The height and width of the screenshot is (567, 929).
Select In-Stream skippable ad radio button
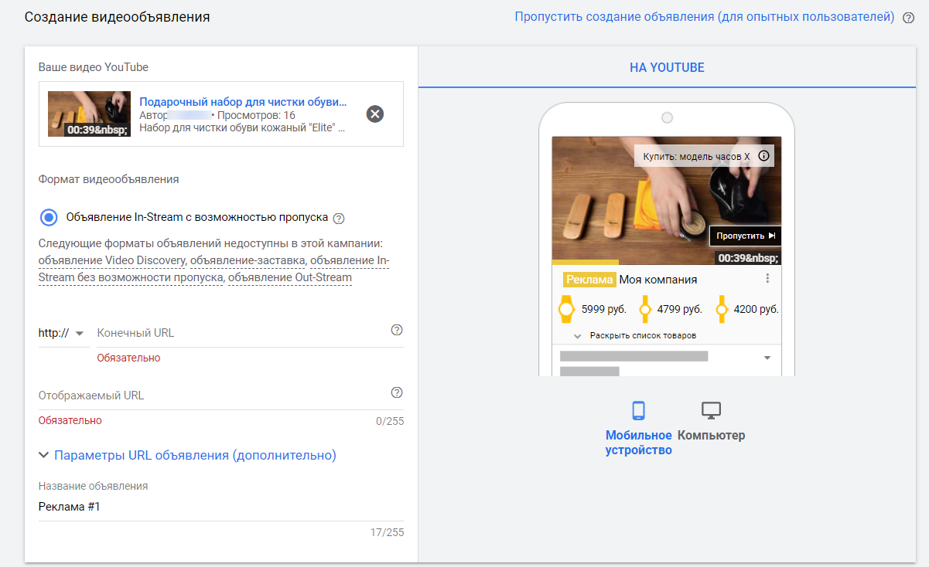tap(49, 217)
